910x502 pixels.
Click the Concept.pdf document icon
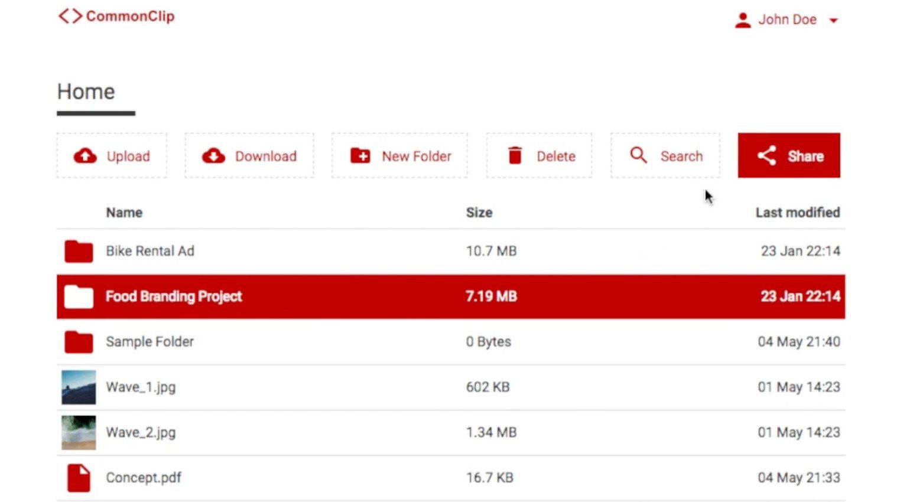(x=79, y=478)
